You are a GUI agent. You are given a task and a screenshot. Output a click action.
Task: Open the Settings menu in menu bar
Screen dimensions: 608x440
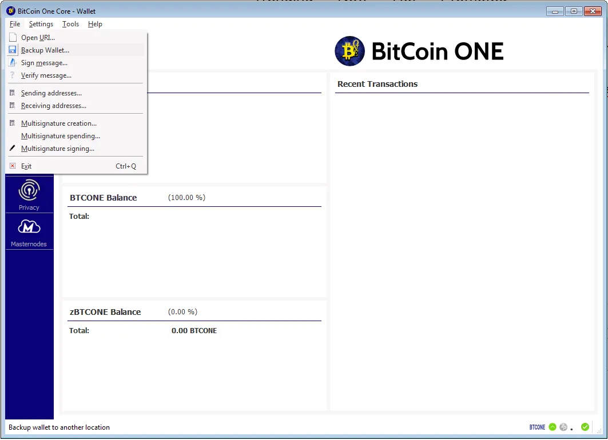point(41,24)
